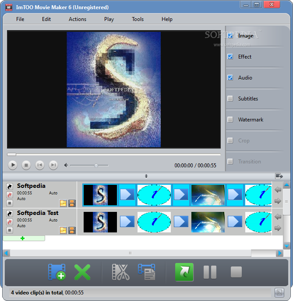Enable the Watermark checkbox
Screen dimensions: 293x301
click(x=230, y=120)
